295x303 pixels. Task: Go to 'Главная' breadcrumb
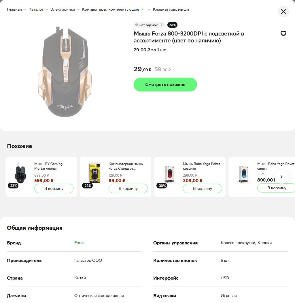point(14,9)
